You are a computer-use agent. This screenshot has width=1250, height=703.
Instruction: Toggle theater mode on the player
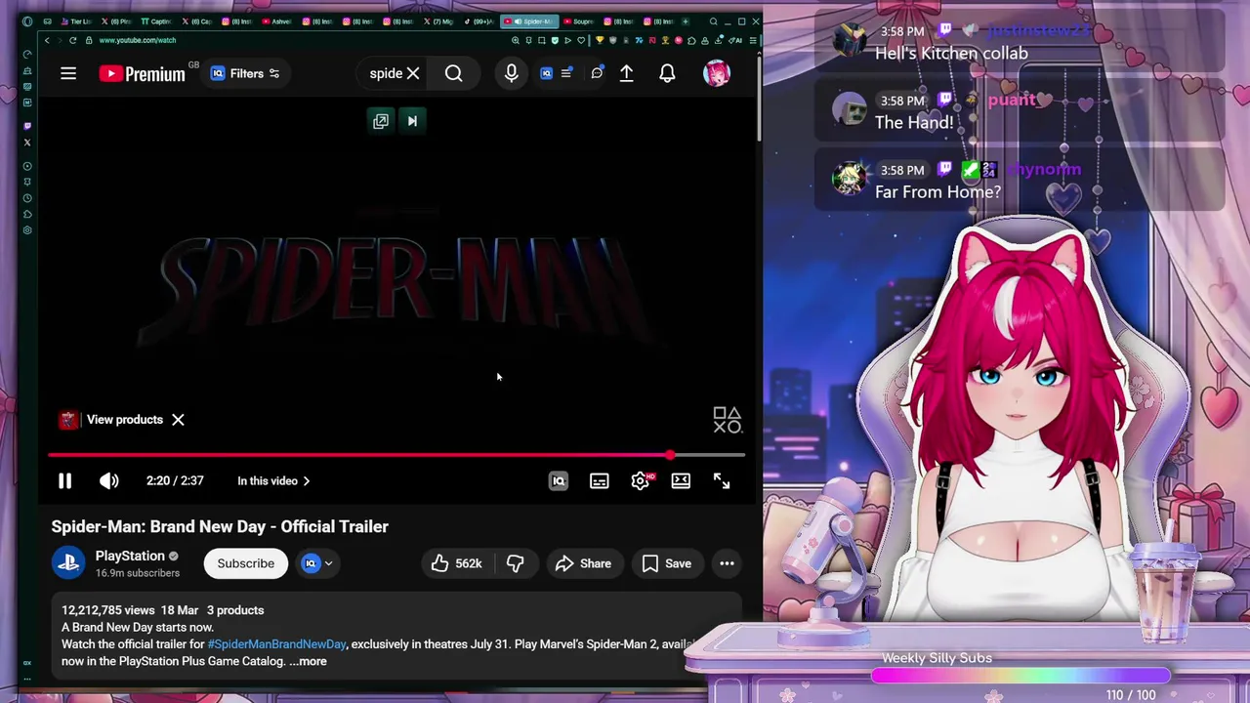(681, 480)
